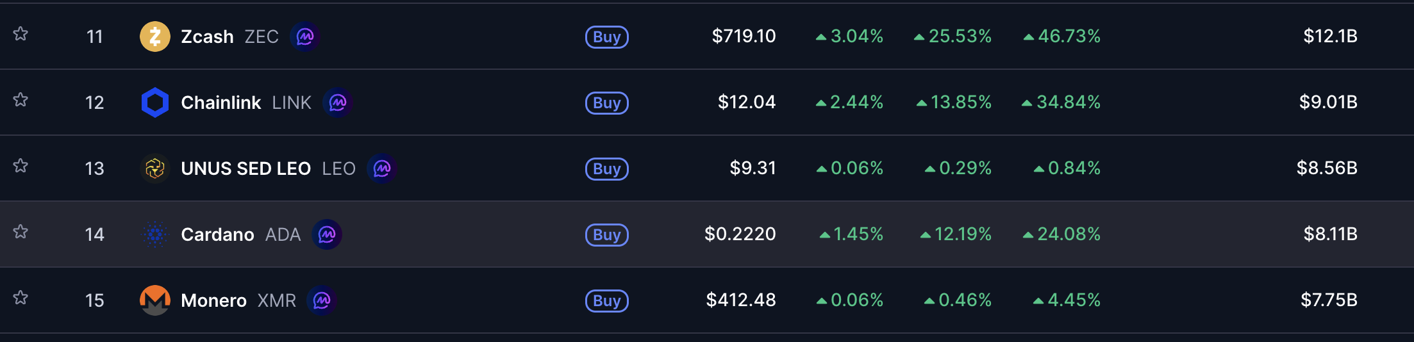Click the Chainlink hexagon logo
The height and width of the screenshot is (342, 1414).
tap(155, 102)
